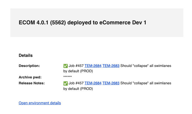Open the TEM-2683 link in Description
Image resolution: width=192 pixels, height=114 pixels.
111,66
